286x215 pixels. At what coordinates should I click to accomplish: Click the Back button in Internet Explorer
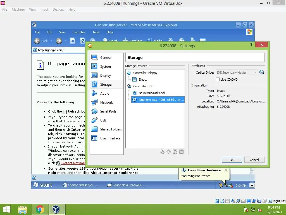pos(41,41)
